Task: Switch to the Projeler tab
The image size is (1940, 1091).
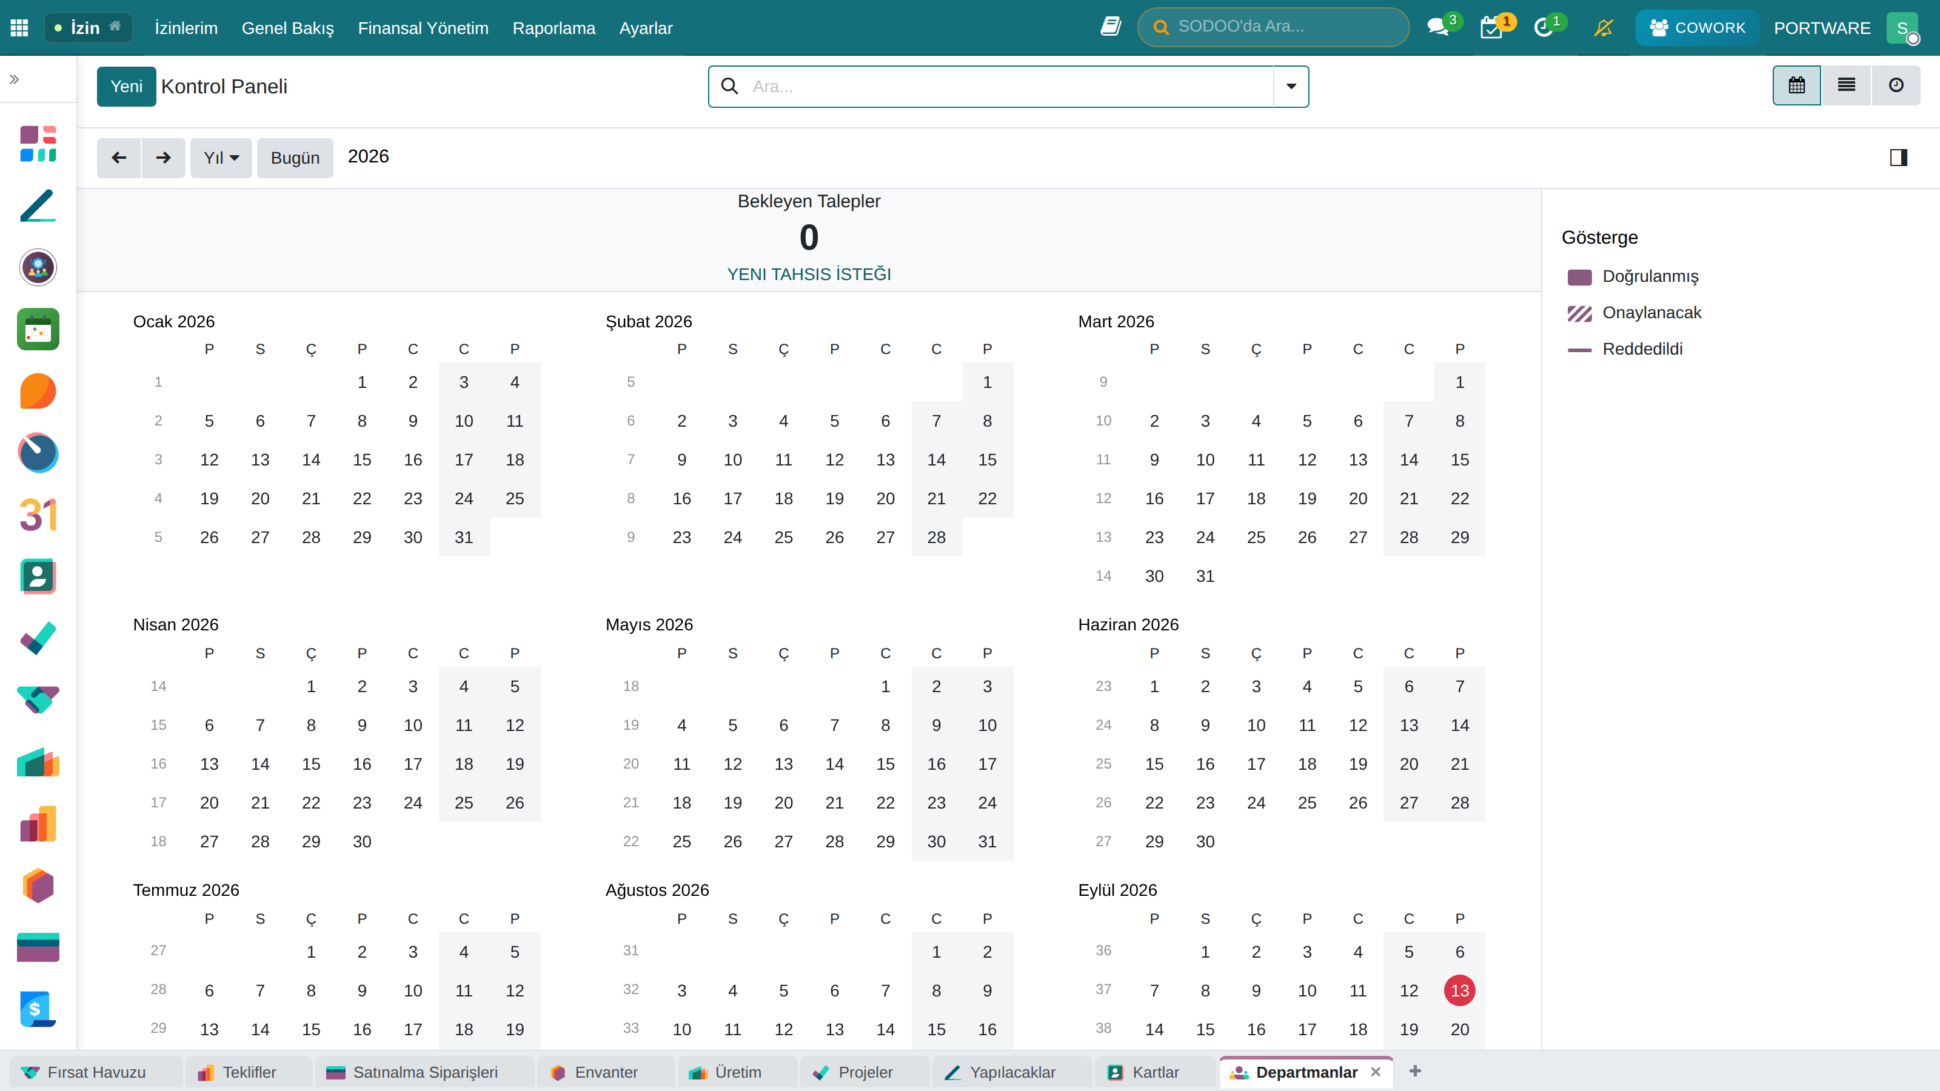Action: 865,1072
